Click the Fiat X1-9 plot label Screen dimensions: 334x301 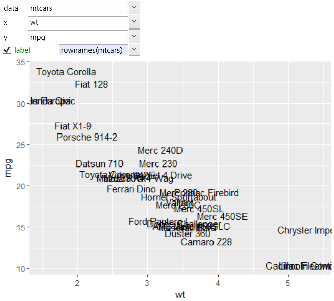coord(73,126)
